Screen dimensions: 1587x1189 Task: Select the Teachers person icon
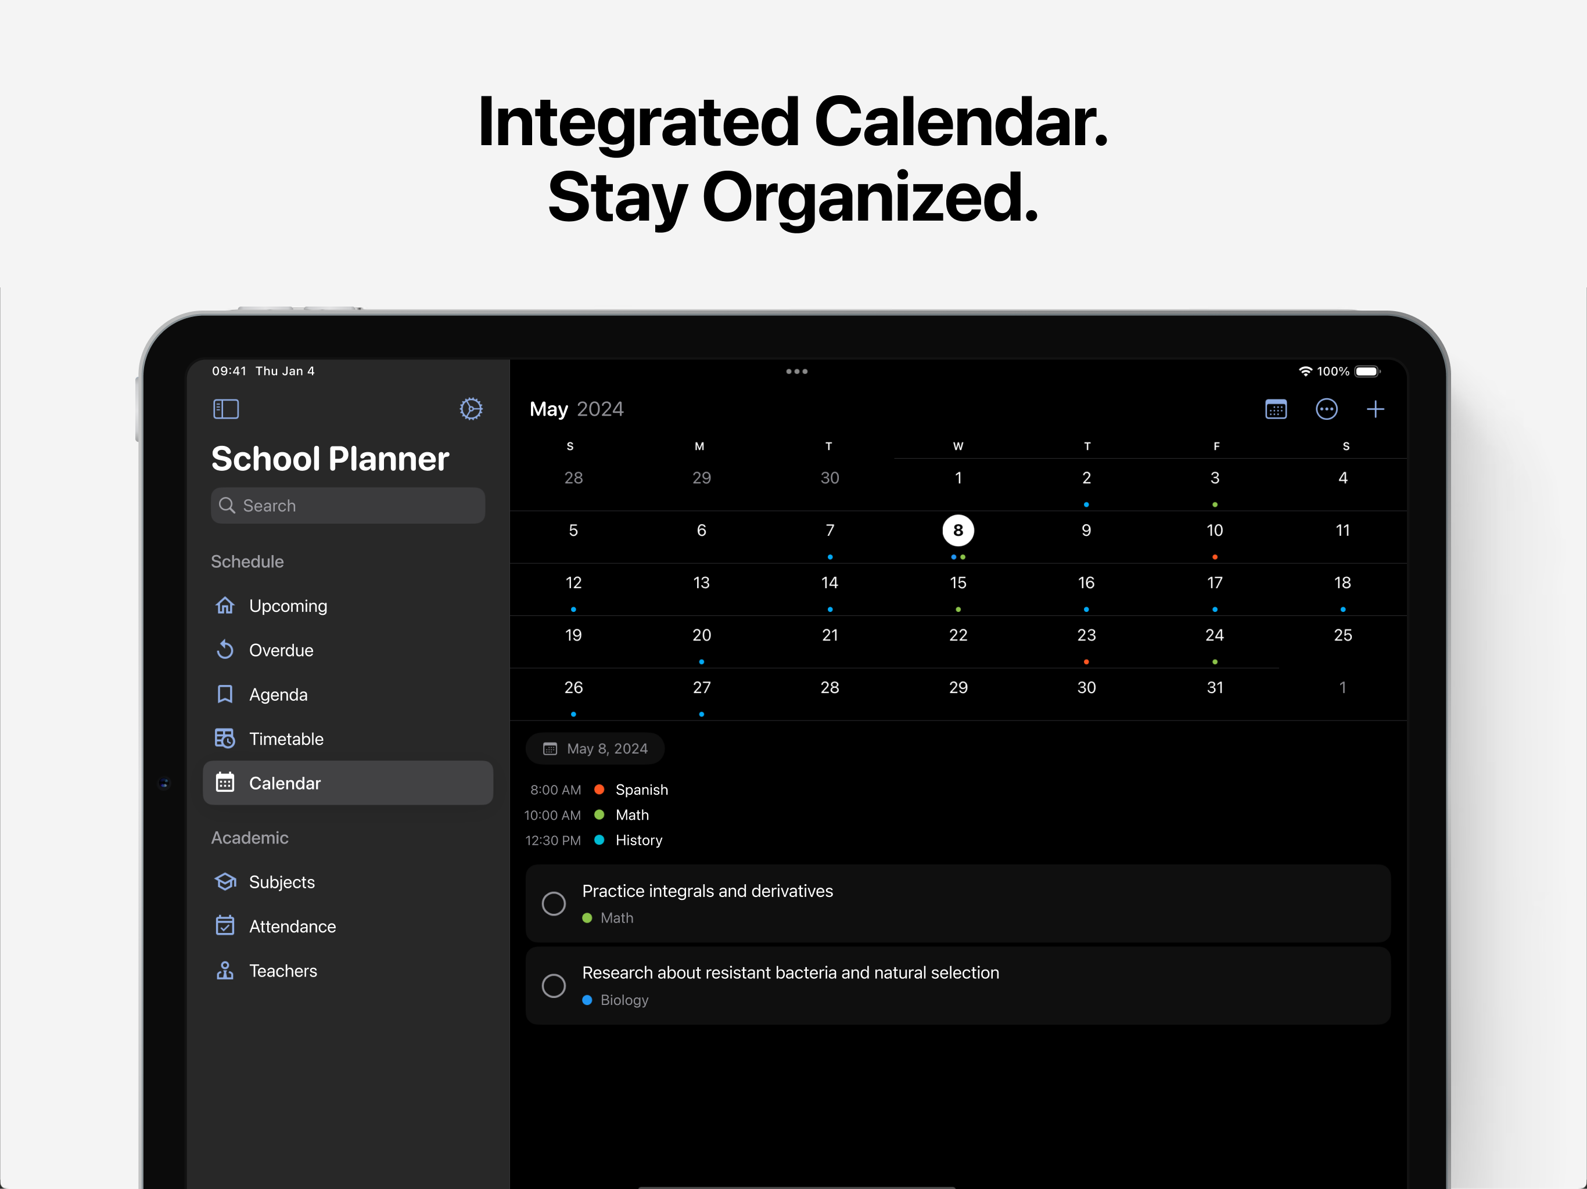pyautogui.click(x=225, y=970)
